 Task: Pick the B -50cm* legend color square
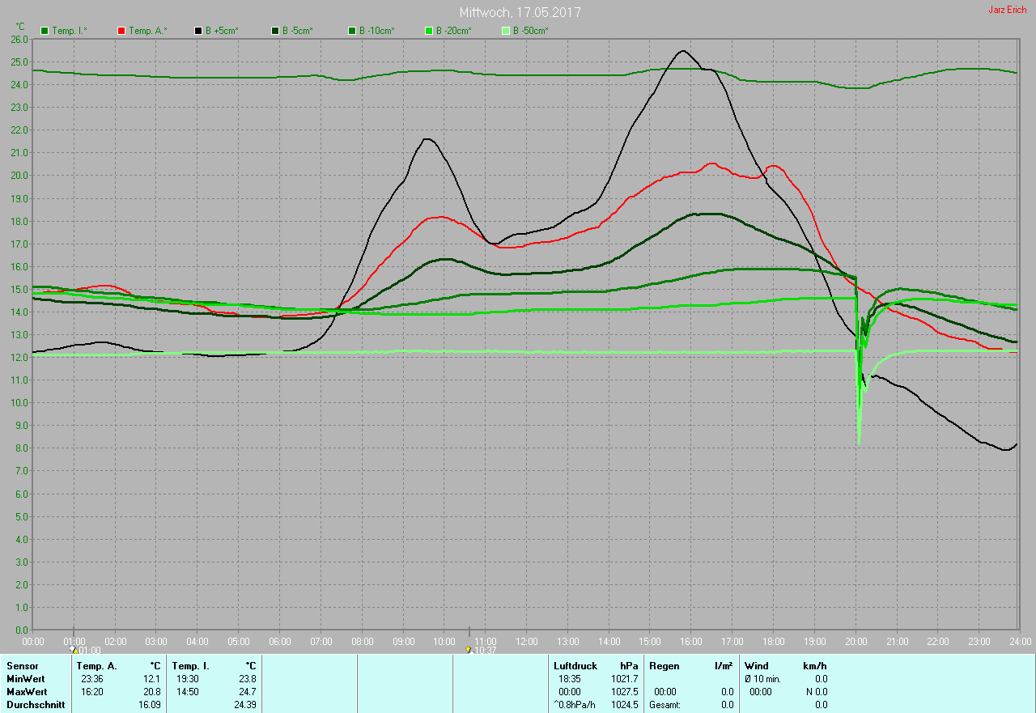[506, 31]
